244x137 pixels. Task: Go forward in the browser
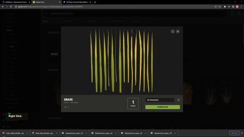(x=7, y=7)
